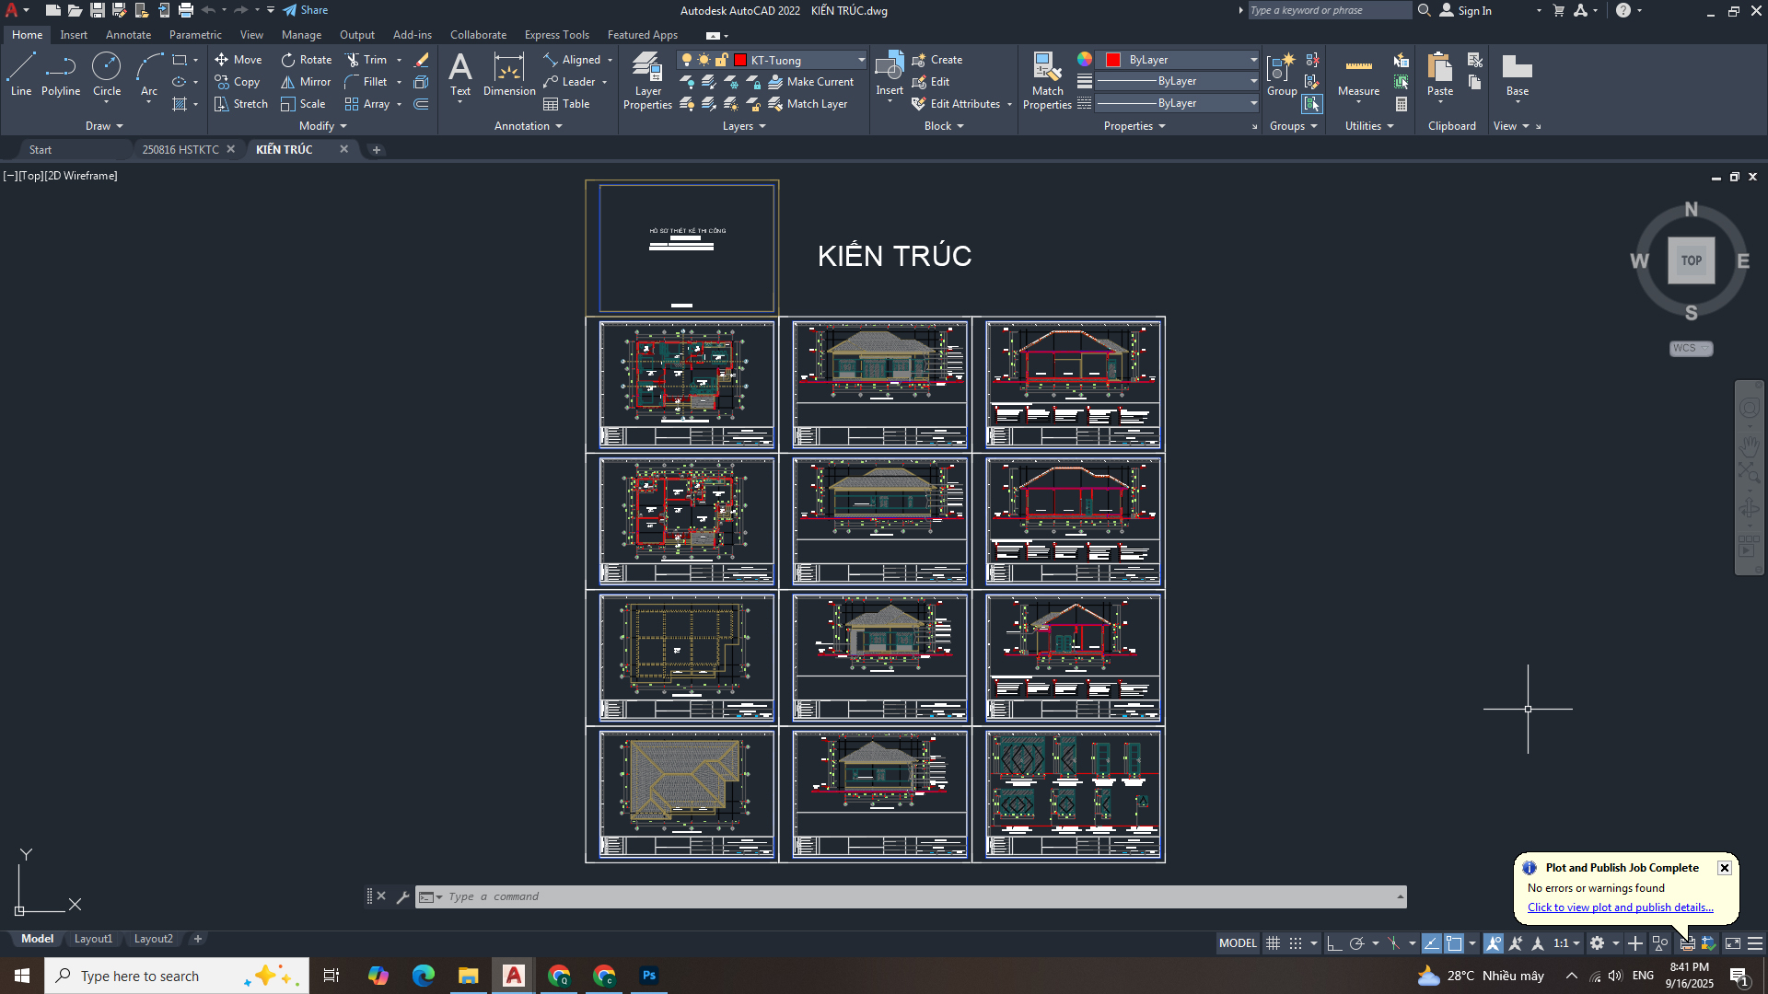This screenshot has width=1768, height=994.
Task: Open the ByLayer object color swatch
Action: pos(1113,60)
